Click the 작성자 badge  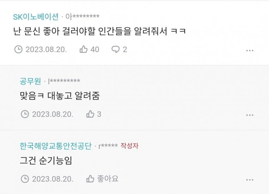(129, 146)
